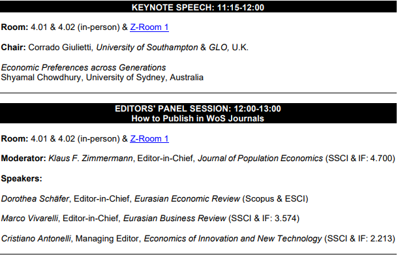Click the Keynote Speech 11:15-12:00 header bar
Viewport: 398px width, 261px height.
click(198, 7)
